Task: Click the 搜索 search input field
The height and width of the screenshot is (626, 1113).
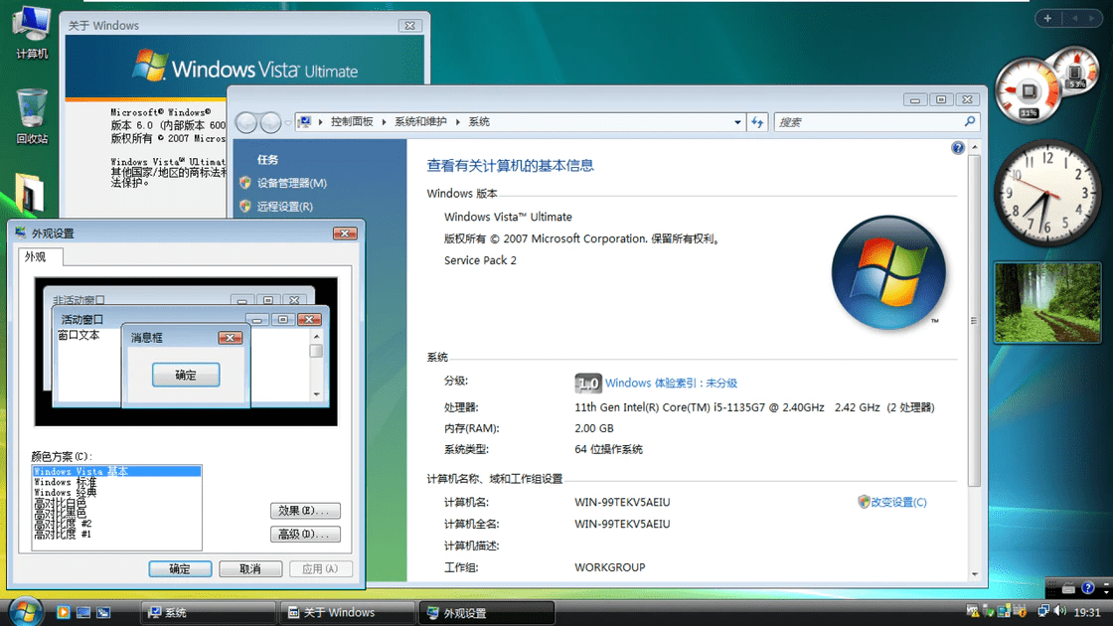Action: tap(867, 122)
